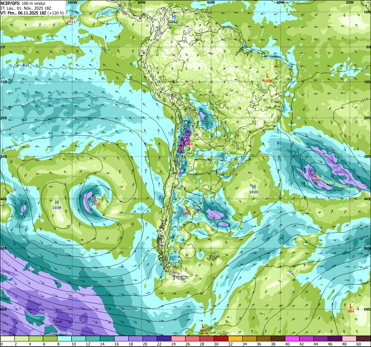Image resolution: width=371 pixels, height=347 pixels.
Task: Select the 46–48 dark purple legend swatch
Action: click(335, 339)
